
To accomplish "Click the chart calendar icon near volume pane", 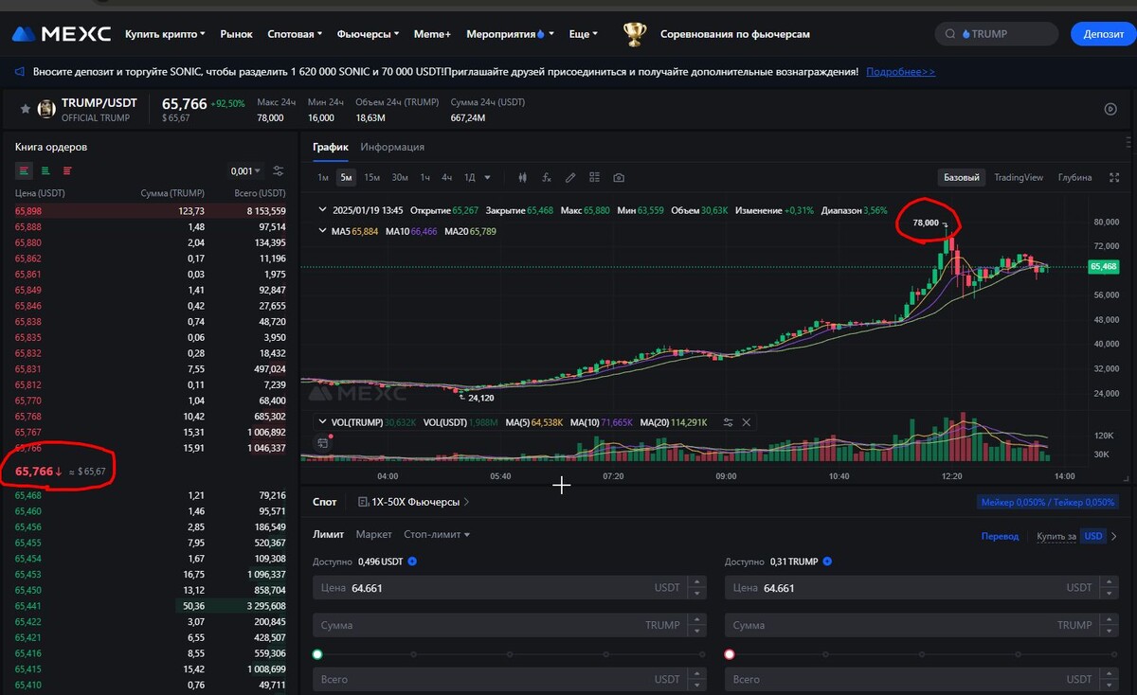I will pos(323,442).
